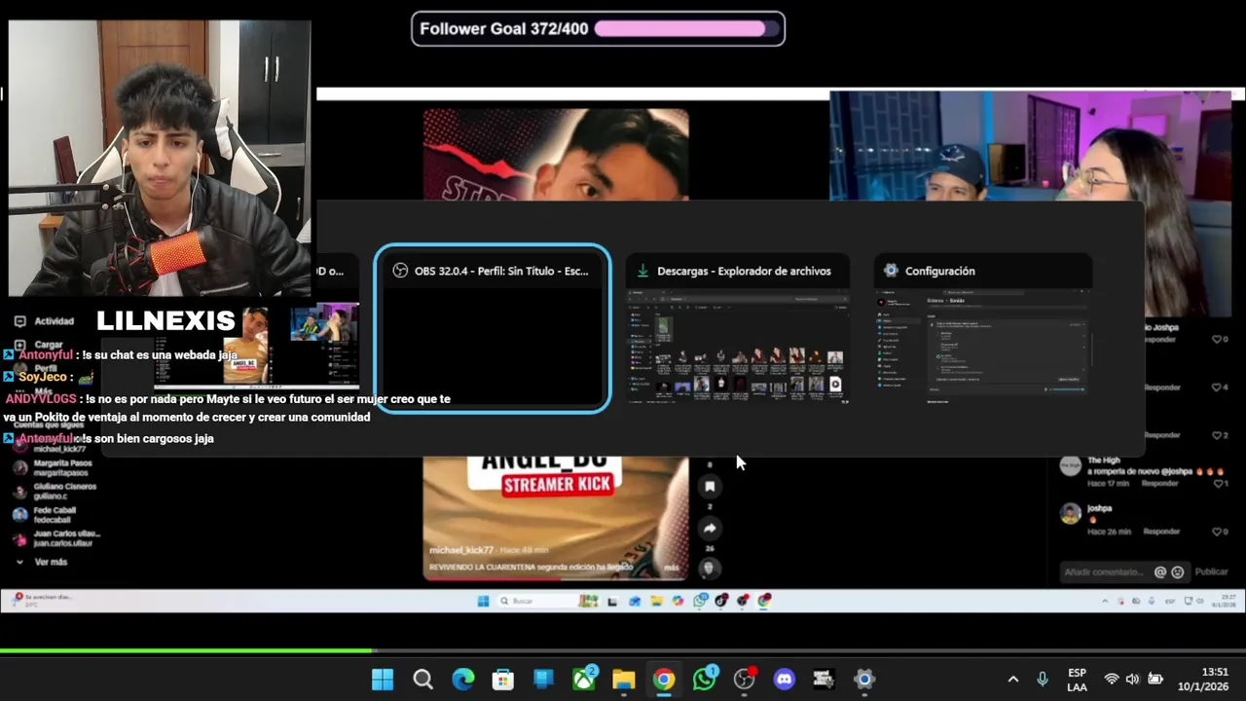Open Fede Caball followed account

point(45,514)
